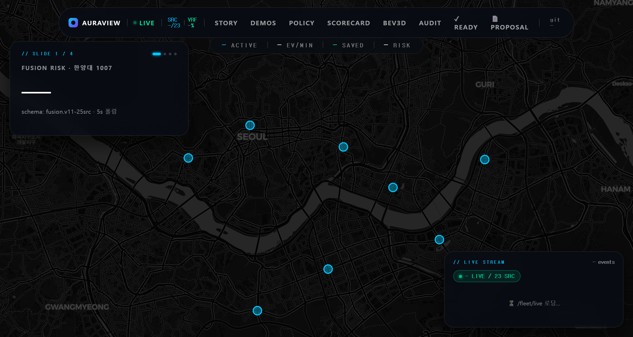
Task: Click the VRF –% verification readout
Action: [192, 23]
